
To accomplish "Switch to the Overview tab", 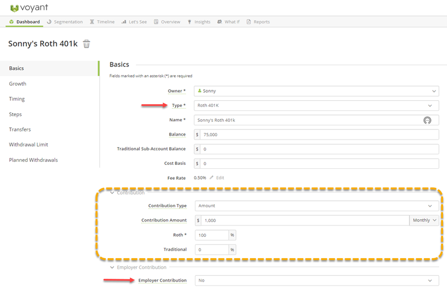I will (167, 22).
